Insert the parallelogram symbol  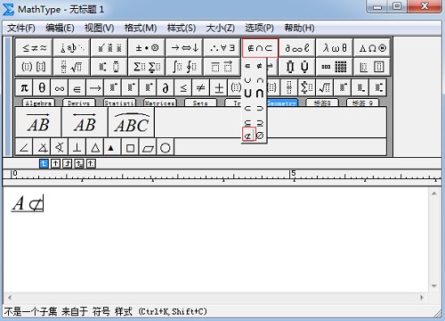pyautogui.click(x=148, y=147)
